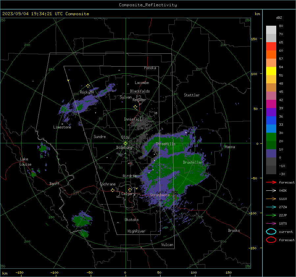Image resolution: width=296 pixels, height=277 pixels.
Task: Click the 0 dBZ purple color swatch
Action: pos(271,153)
